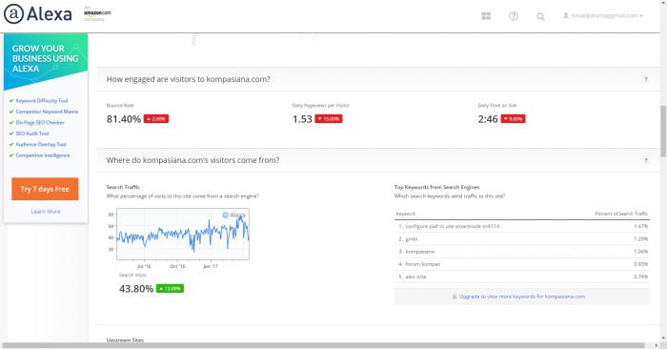
Task: Open SEO Audit Tool link
Action: tap(32, 133)
